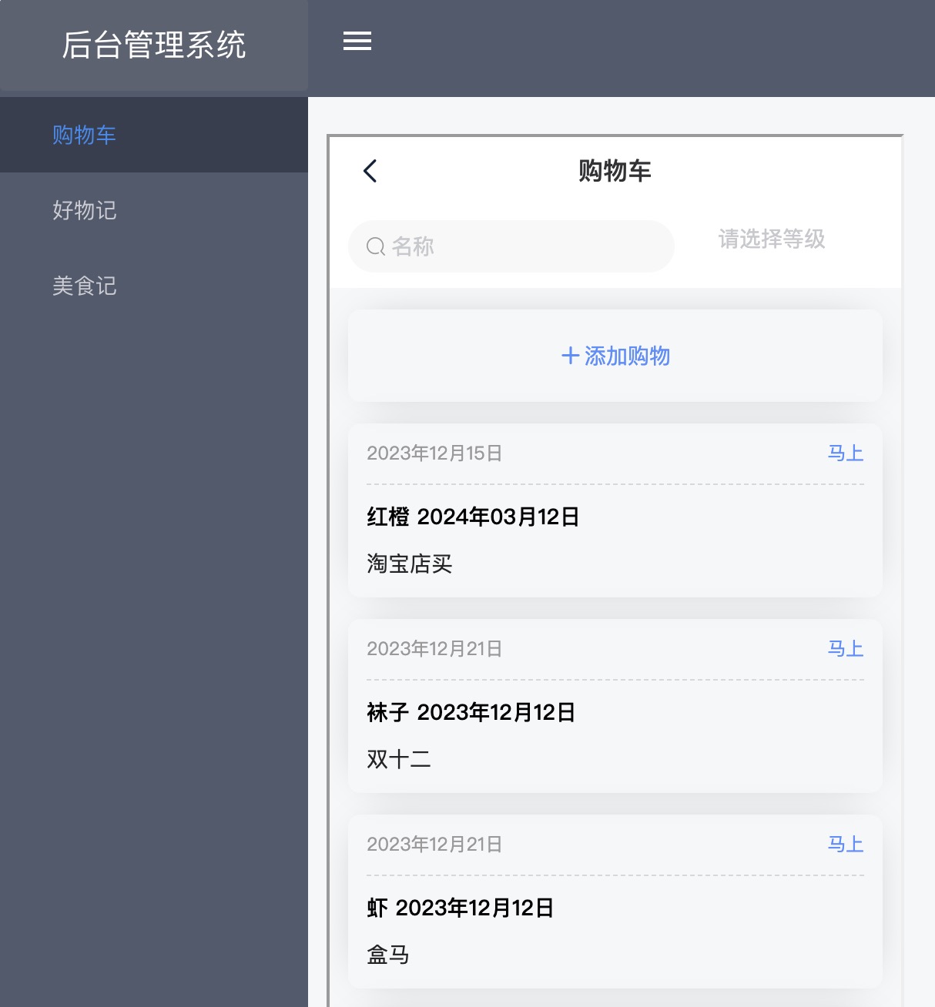Click 马上 on the 袜子 card
This screenshot has width=935, height=1007.
point(846,648)
